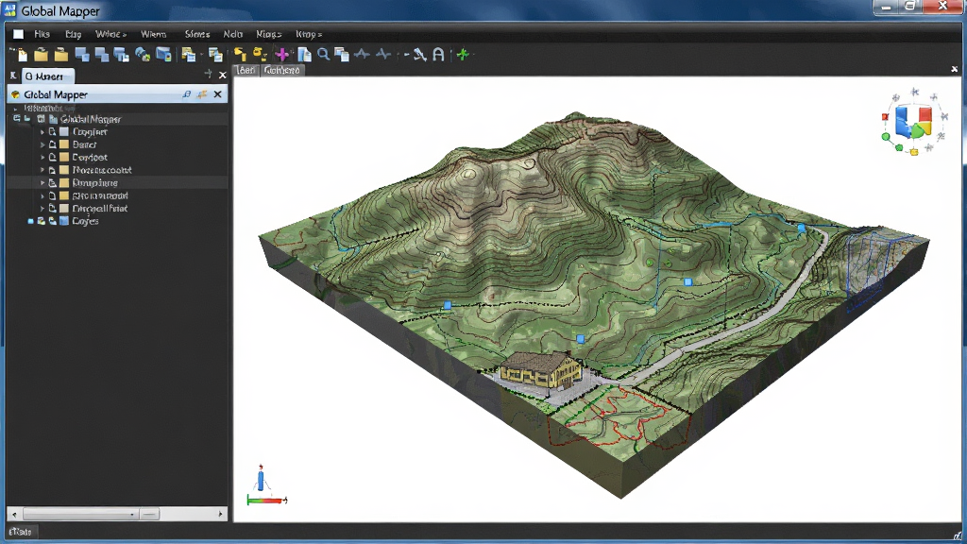Select the yellow paint flag tool icon
Image resolution: width=967 pixels, height=544 pixels.
(240, 54)
